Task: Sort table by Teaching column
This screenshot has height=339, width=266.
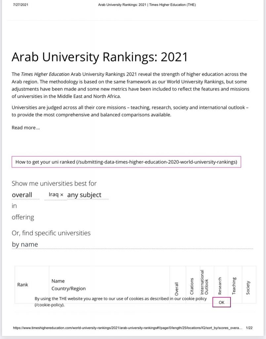Action: tap(234, 286)
